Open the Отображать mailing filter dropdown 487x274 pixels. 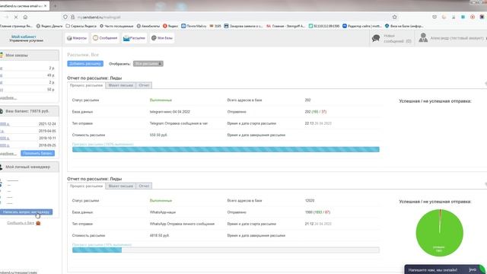pyautogui.click(x=148, y=63)
